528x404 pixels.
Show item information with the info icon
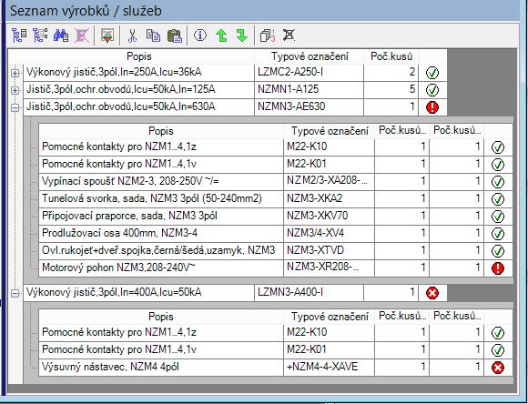pyautogui.click(x=200, y=35)
